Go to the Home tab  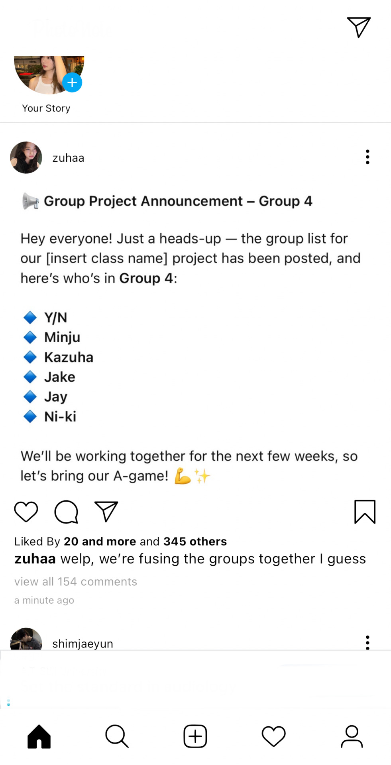(x=39, y=736)
